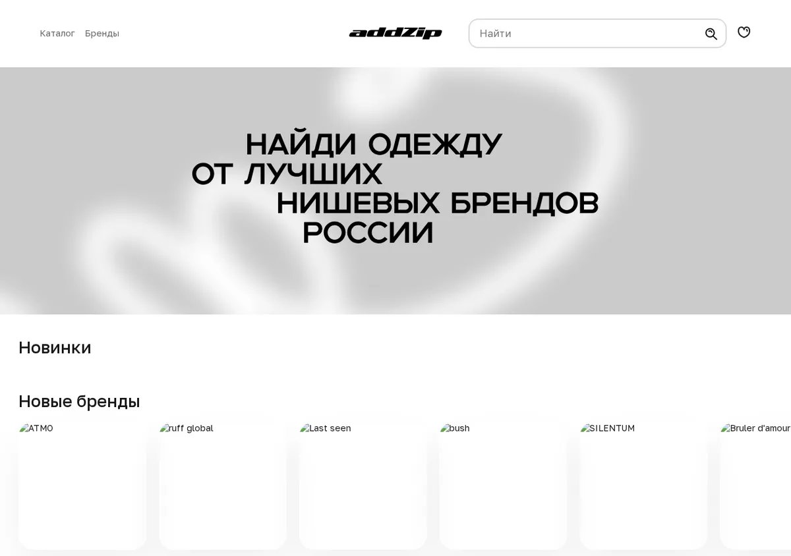Open the Каталог menu item
Screen dimensions: 791x556
tap(57, 34)
